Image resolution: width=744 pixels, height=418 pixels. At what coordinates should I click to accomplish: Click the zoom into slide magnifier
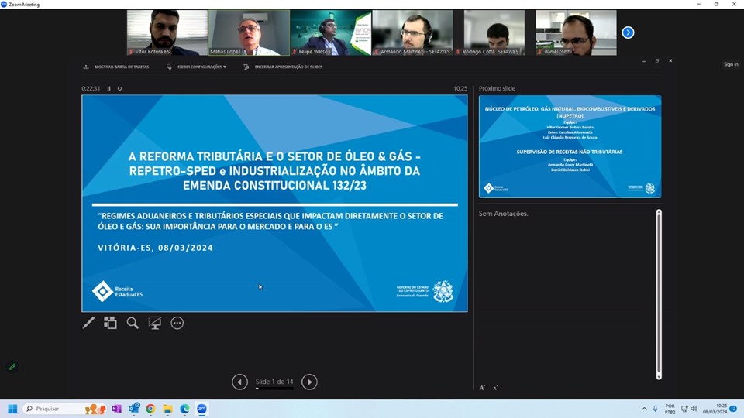[x=133, y=323]
